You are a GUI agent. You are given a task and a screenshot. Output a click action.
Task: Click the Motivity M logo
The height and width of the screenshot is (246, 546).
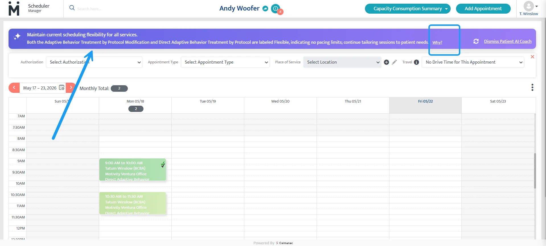point(14,9)
